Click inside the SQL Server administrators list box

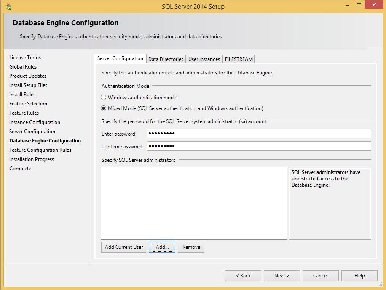194,203
